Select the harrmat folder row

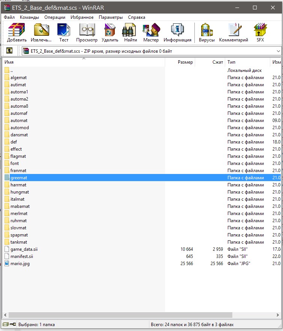pyautogui.click(x=142, y=185)
